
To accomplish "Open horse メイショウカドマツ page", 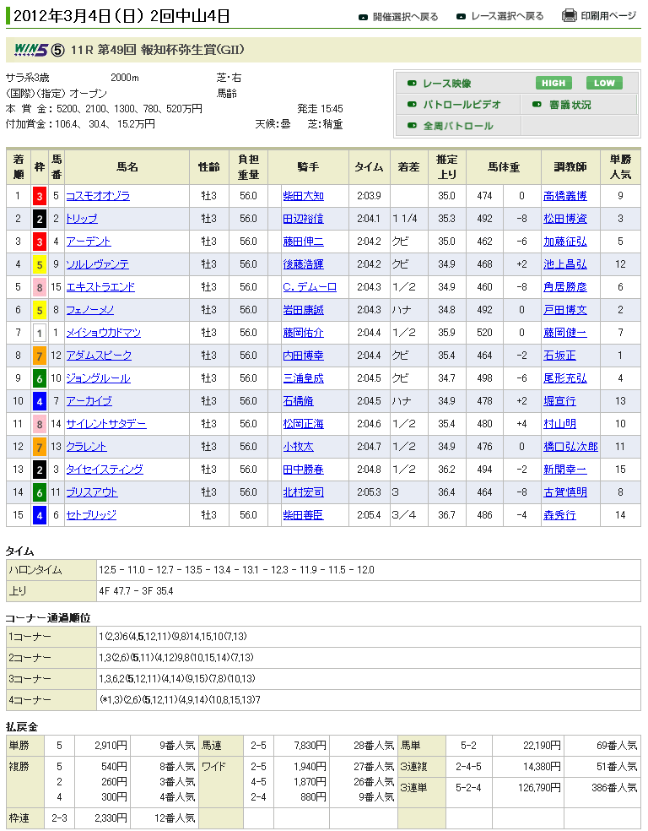I will click(x=103, y=333).
